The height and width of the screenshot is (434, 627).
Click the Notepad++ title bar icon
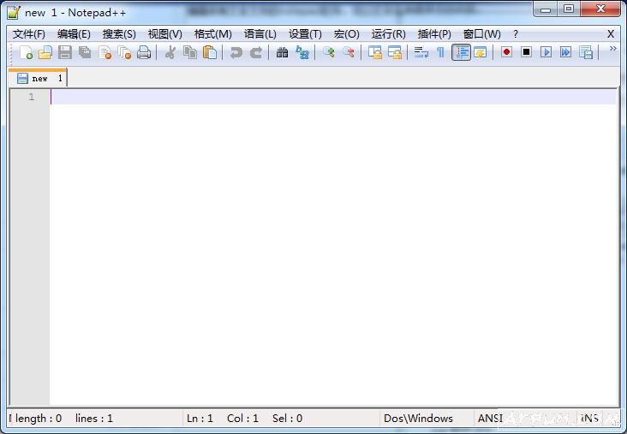click(13, 12)
